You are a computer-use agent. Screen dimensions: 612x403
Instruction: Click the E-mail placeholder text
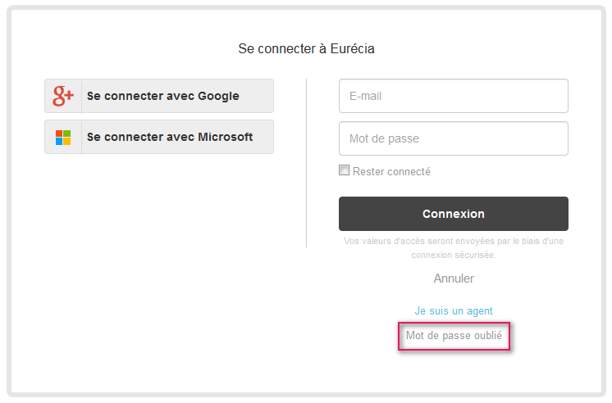pos(365,96)
